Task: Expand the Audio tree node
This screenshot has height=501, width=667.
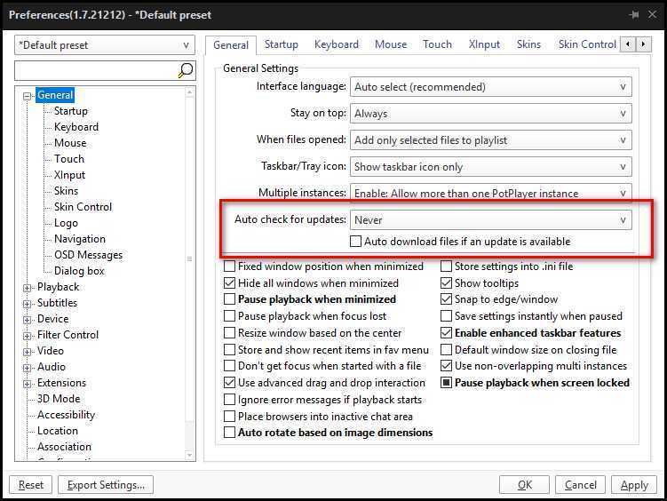Action: pos(27,368)
